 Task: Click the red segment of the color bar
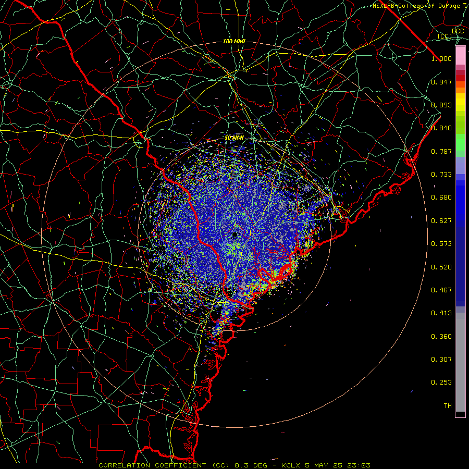460,78
